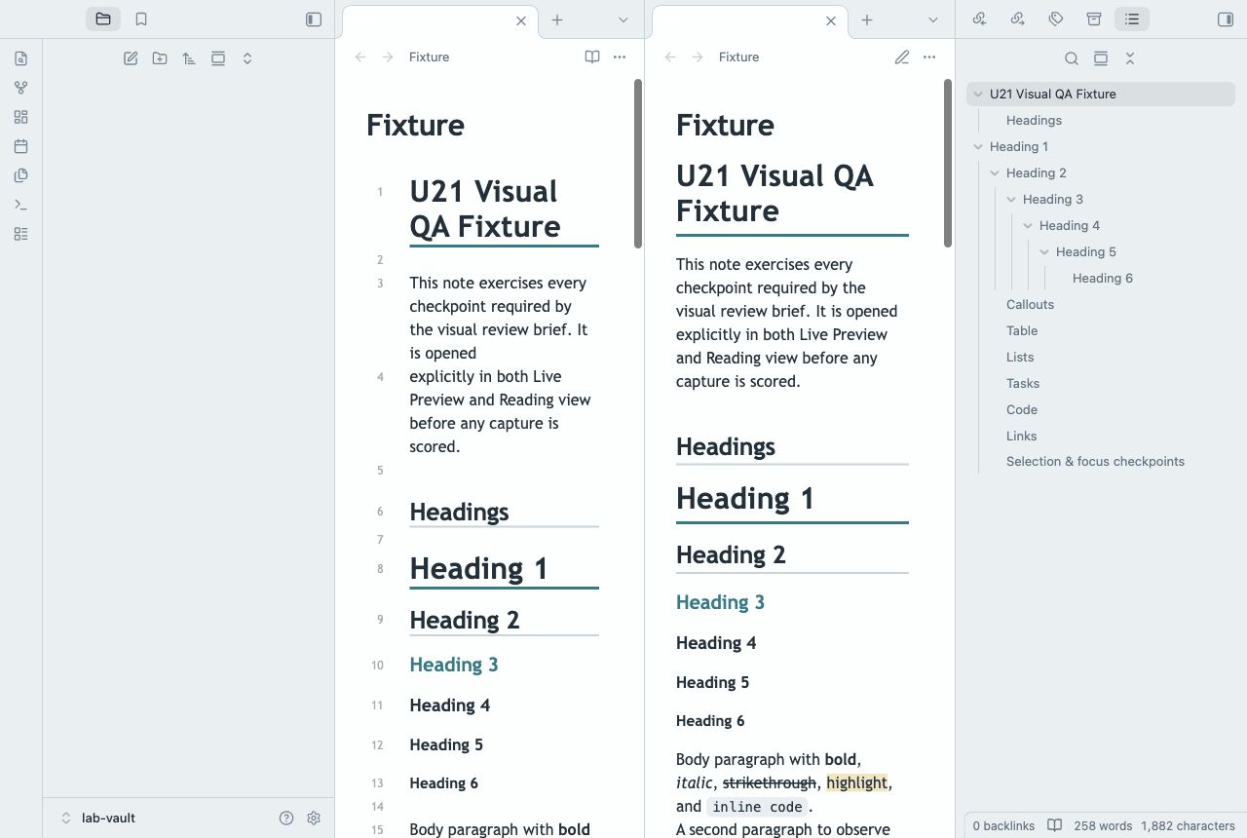Switch left pane to reading view
The height and width of the screenshot is (838, 1247).
592,57
